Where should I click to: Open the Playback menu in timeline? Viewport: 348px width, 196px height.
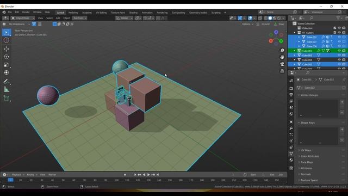(x=17, y=175)
